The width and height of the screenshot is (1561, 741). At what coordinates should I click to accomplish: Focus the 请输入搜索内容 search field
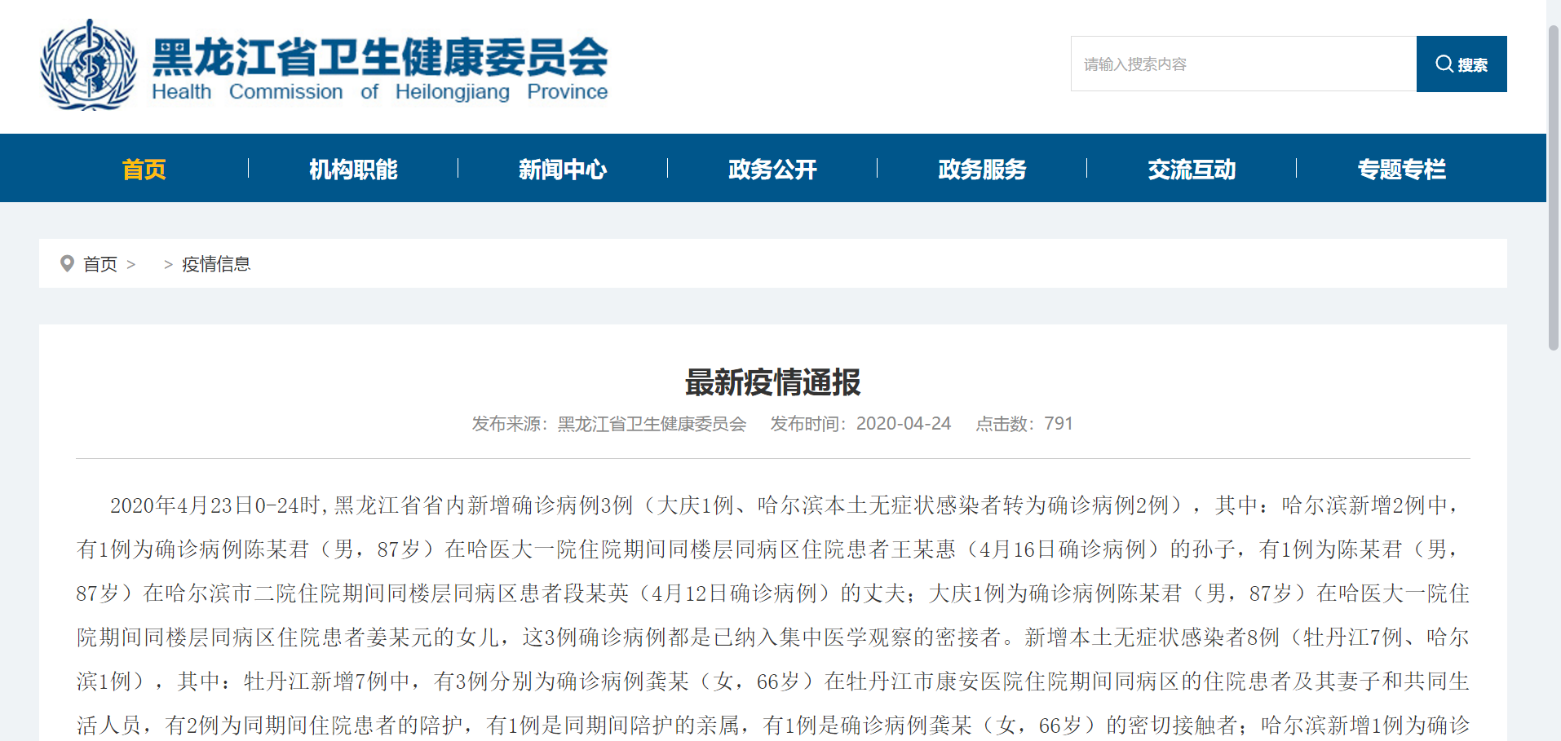pos(1243,64)
